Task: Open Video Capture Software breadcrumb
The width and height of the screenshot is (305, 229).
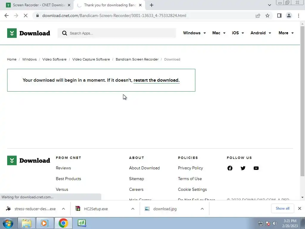Action: click(x=91, y=59)
